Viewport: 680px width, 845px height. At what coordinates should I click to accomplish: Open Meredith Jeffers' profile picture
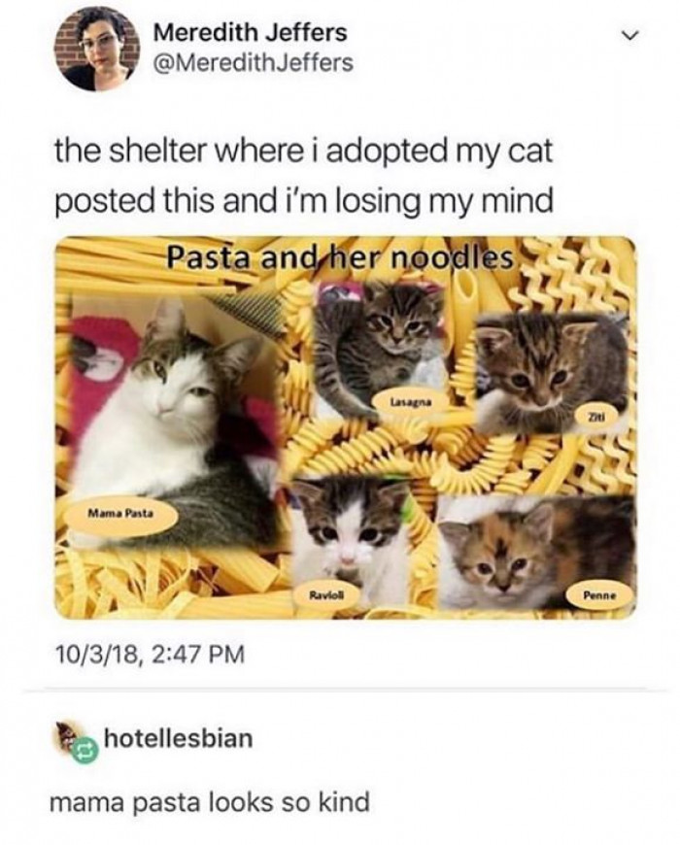tap(96, 51)
